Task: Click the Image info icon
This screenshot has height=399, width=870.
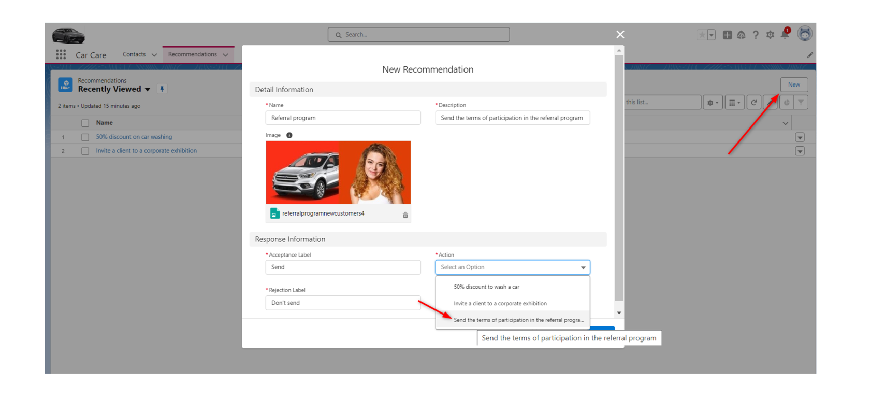Action: pos(289,135)
